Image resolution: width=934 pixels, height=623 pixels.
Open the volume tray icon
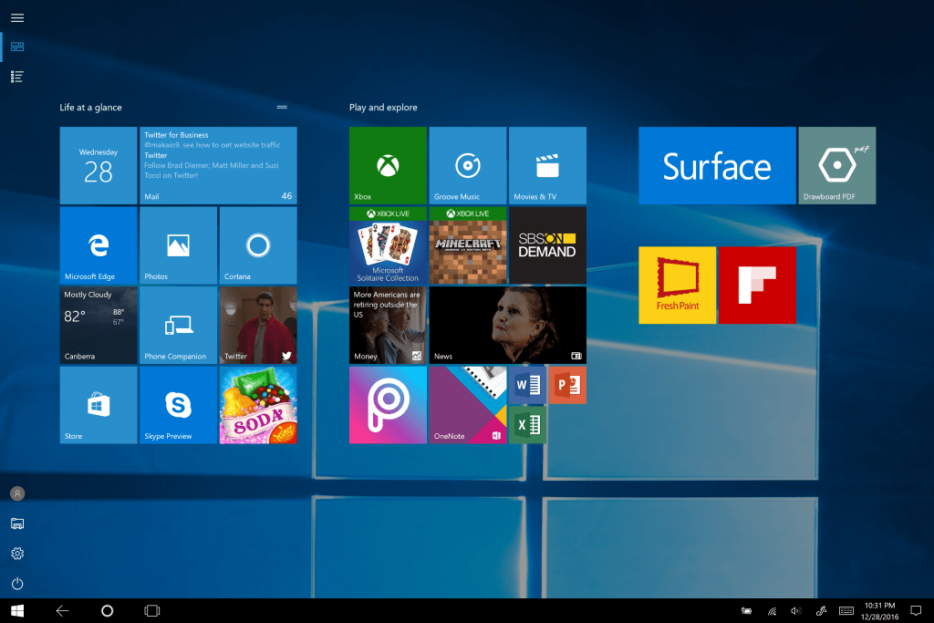pyautogui.click(x=795, y=610)
